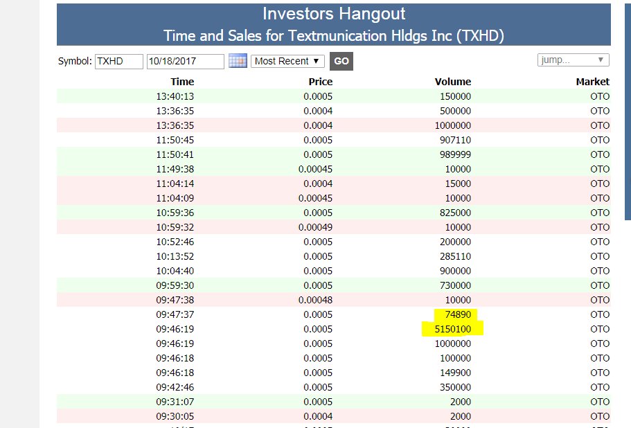The width and height of the screenshot is (631, 428).
Task: Click volume 149900
Action: (x=455, y=373)
